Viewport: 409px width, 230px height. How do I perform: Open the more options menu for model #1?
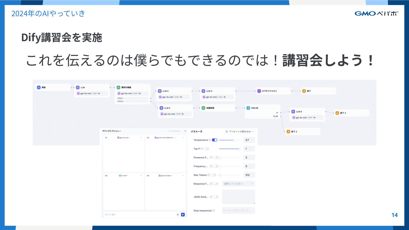pos(141,137)
